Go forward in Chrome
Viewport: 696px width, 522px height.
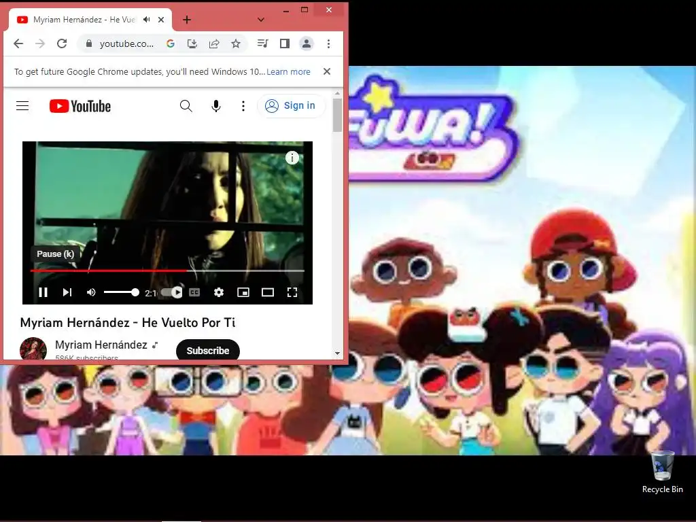pyautogui.click(x=40, y=43)
